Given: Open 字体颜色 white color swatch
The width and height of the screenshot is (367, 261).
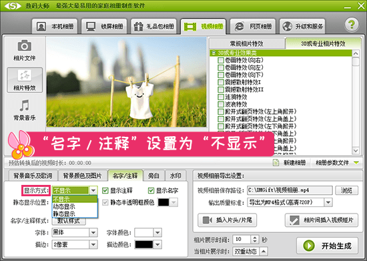Looking at the screenshot, I should [x=143, y=232].
